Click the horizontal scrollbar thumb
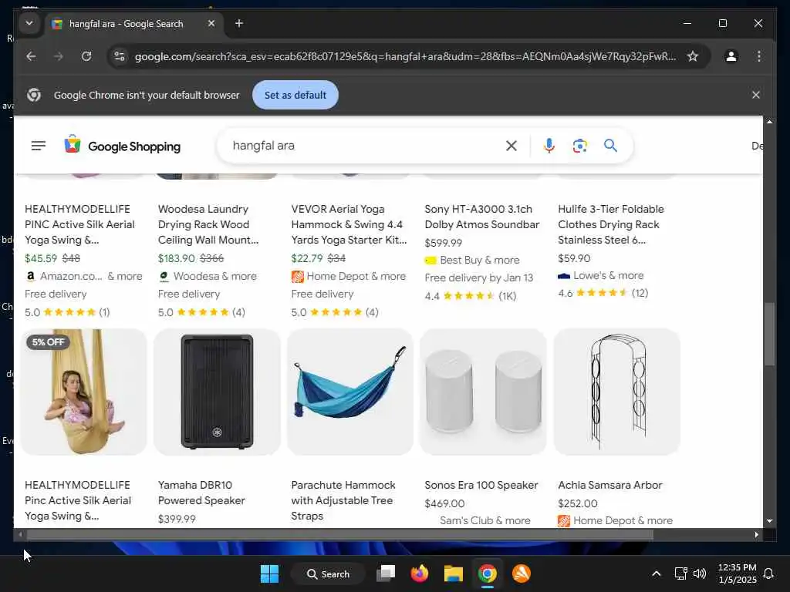This screenshot has width=790, height=592. pos(340,535)
